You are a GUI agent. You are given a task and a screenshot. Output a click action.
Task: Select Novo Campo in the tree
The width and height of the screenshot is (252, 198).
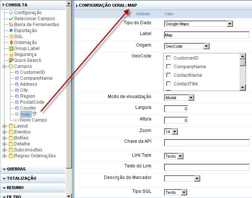[x=33, y=120]
